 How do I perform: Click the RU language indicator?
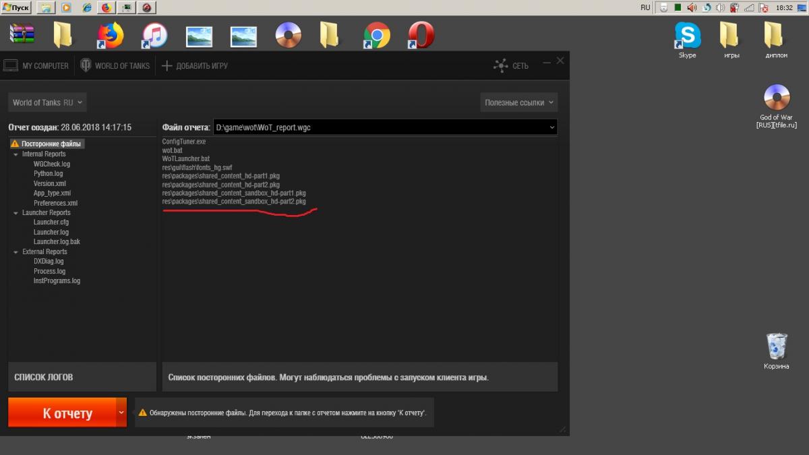click(646, 7)
